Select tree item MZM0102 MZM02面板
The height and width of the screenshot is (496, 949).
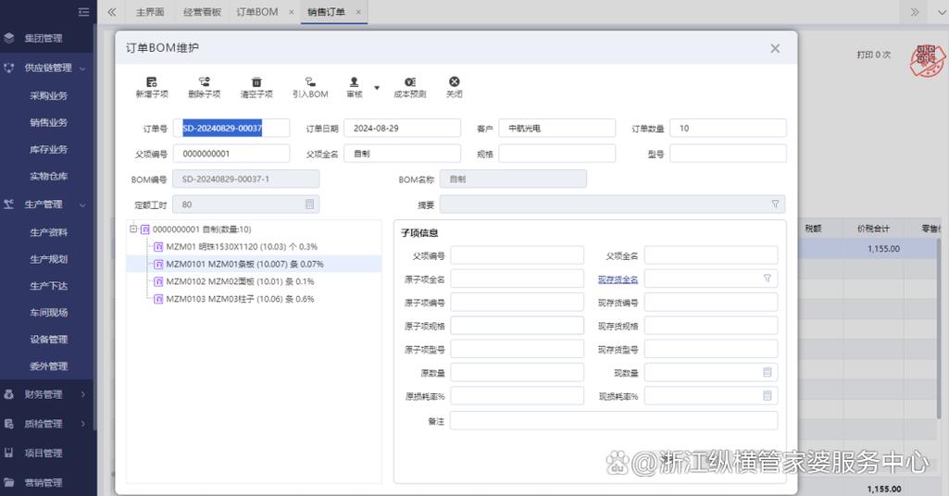[x=240, y=282]
